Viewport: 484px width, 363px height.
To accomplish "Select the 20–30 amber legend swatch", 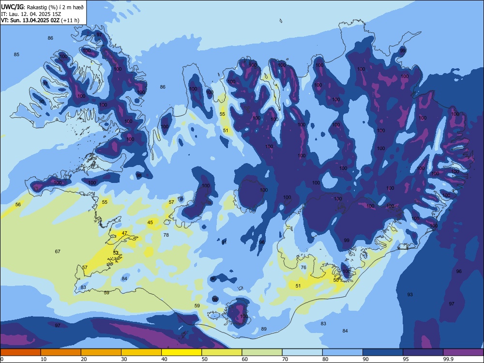I will click(101, 352).
